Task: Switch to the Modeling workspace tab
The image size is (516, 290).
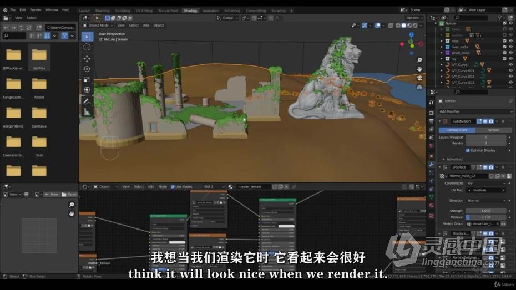Action: pyautogui.click(x=102, y=11)
